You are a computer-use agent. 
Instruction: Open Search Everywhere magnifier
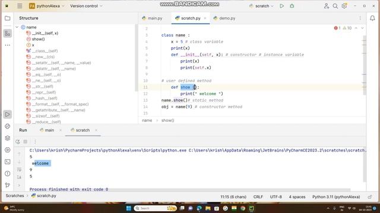tap(335, 6)
